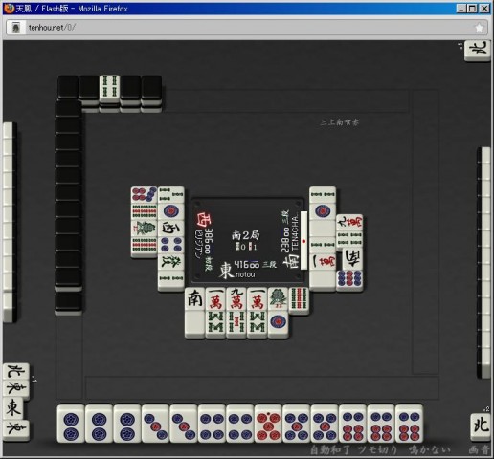
Task: Discard the red 5-pin tile from hand
Action: point(268,424)
